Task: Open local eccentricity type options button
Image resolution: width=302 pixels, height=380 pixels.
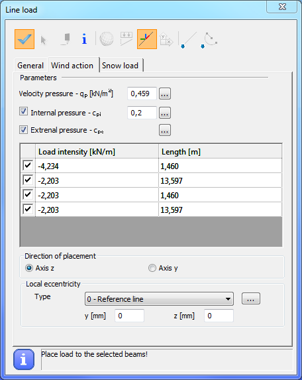Action: (251, 298)
